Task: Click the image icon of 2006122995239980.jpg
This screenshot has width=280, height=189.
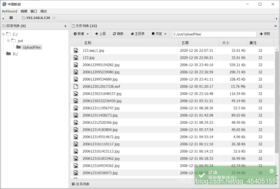Action: pos(76,72)
